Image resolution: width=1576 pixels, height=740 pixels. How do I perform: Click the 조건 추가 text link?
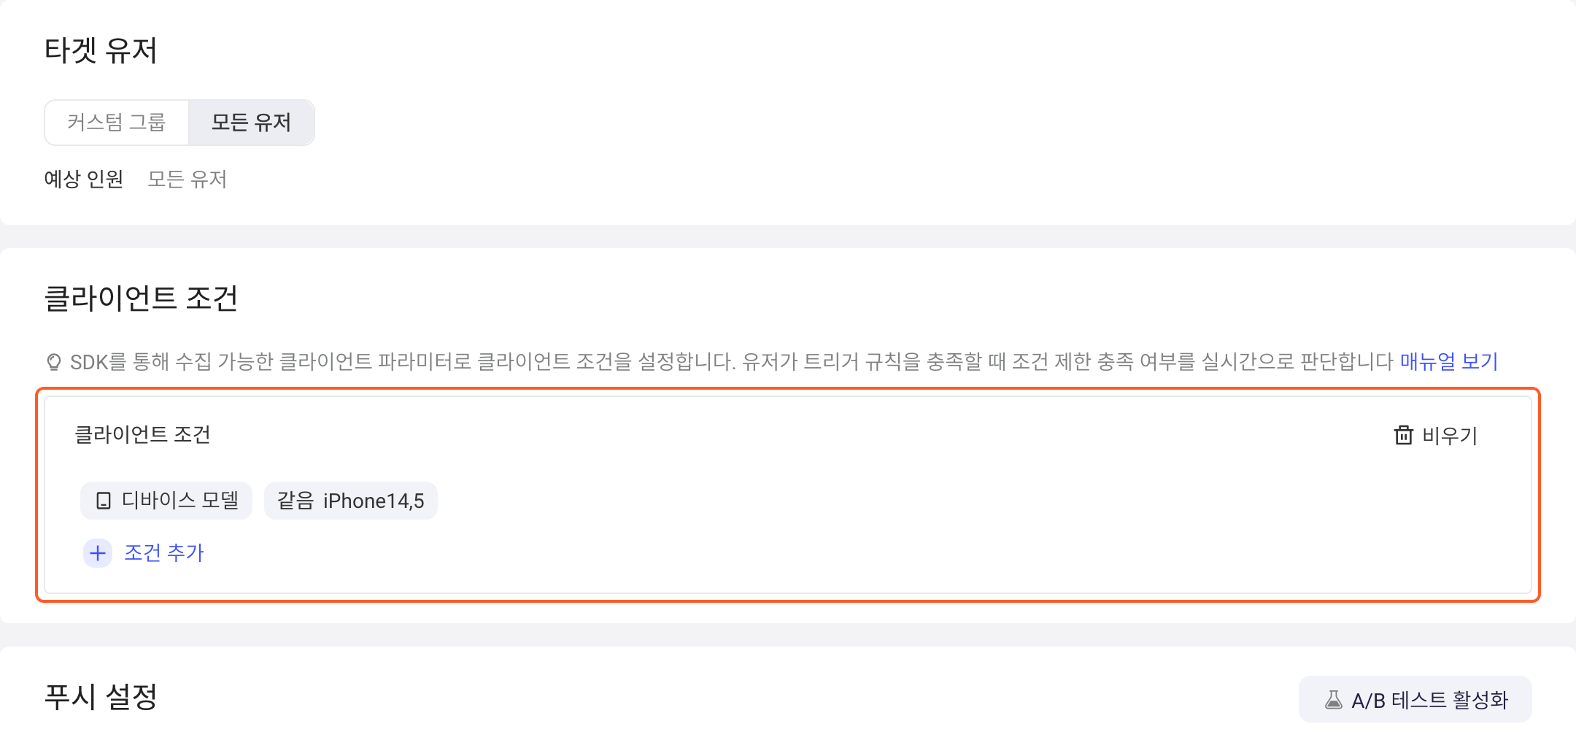point(164,552)
